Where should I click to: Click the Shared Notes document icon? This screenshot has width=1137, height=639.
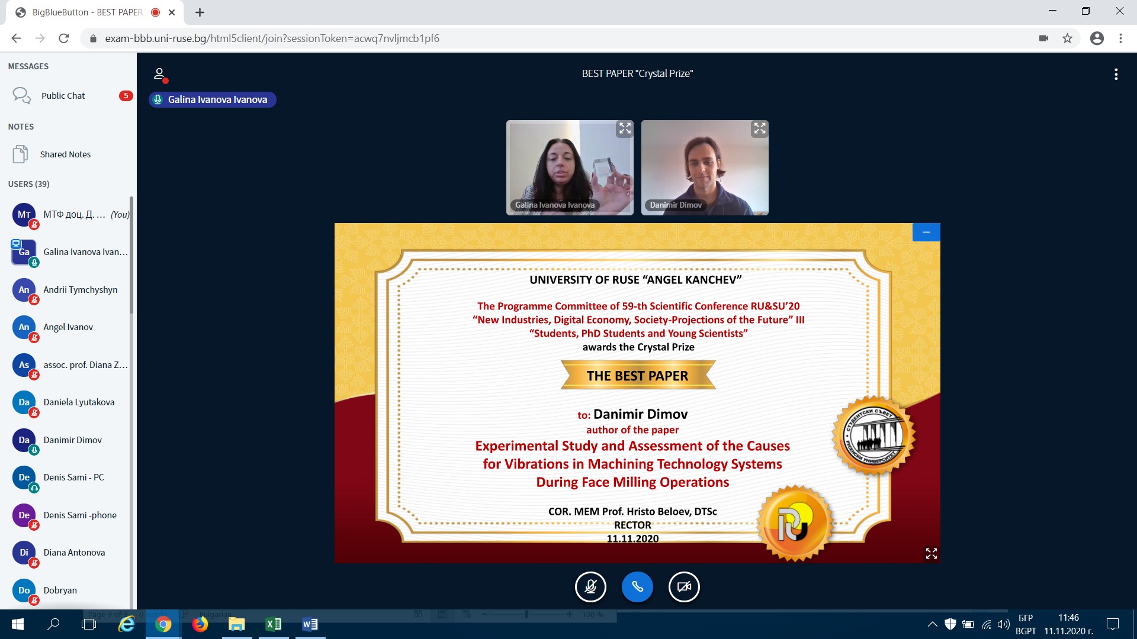coord(20,154)
